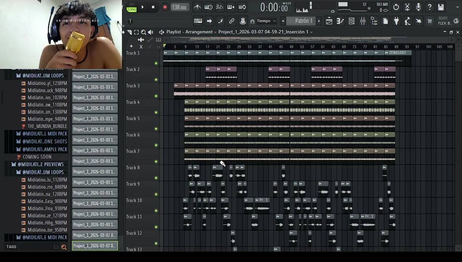Click the arrow icon next to keyboard icon
This screenshot has height=262, width=462.
(209, 21)
